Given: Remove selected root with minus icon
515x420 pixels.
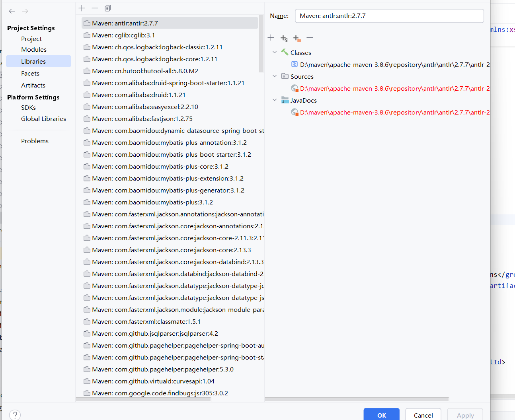Looking at the screenshot, I should (x=310, y=37).
